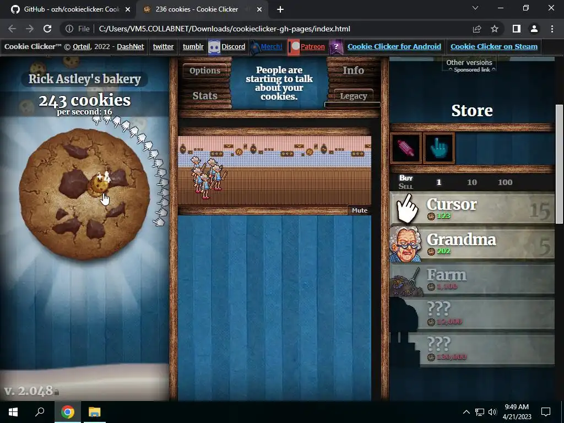Open the twitter link
This screenshot has height=423, width=564.
[163, 47]
